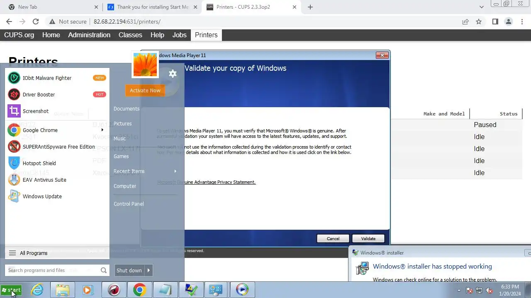The width and height of the screenshot is (531, 298).
Task: Open SUPERAntiSpyware Free Edition
Action: (57, 147)
